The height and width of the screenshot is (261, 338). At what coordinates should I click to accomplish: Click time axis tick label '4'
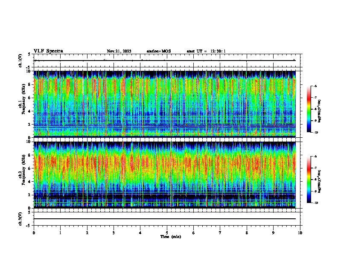coord(140,233)
